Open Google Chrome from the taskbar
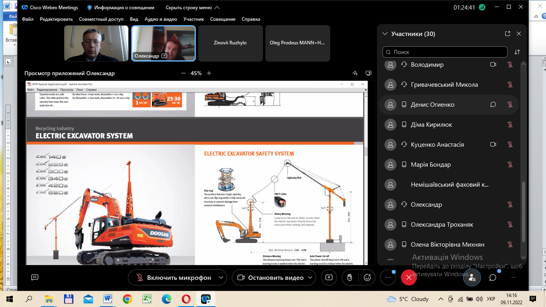 click(x=127, y=299)
